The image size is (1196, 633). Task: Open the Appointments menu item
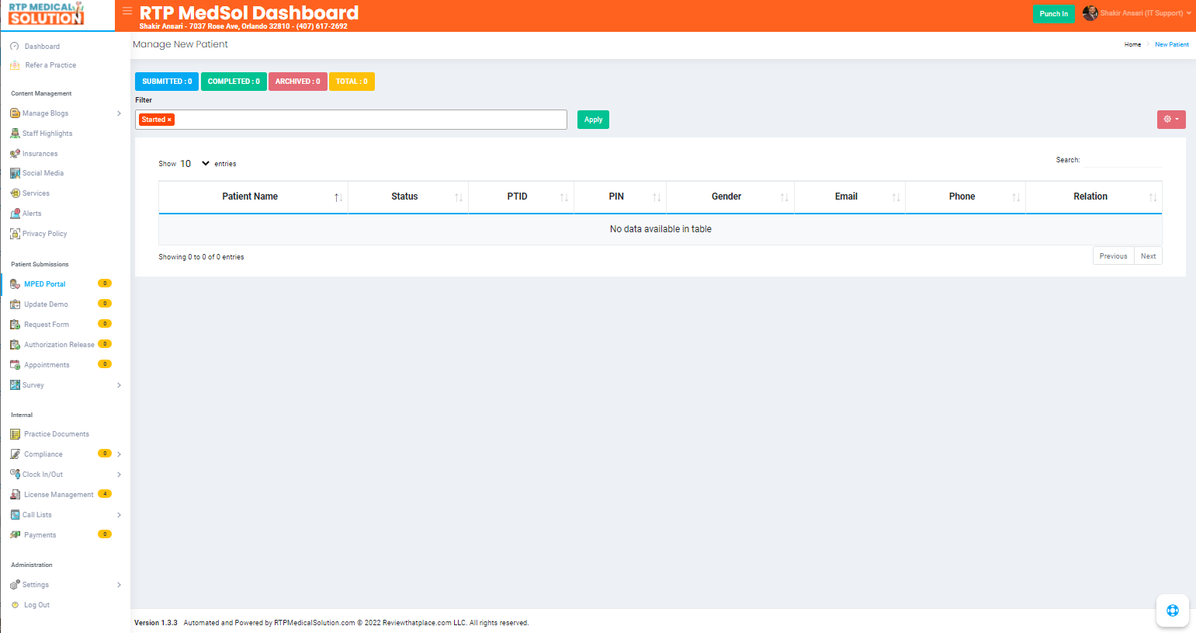[47, 365]
